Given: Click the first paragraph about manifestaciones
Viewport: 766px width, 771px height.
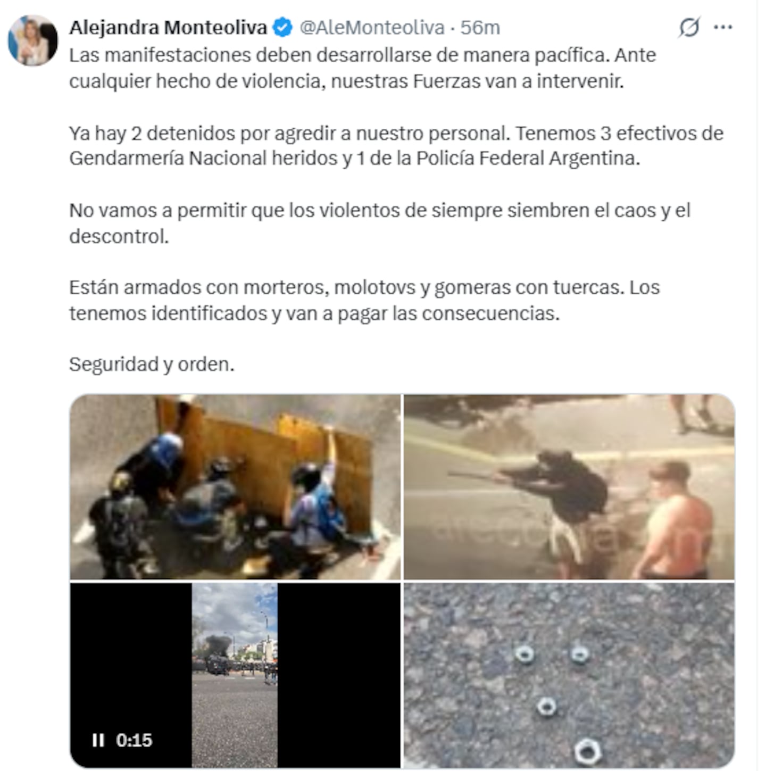Looking at the screenshot, I should coord(363,68).
